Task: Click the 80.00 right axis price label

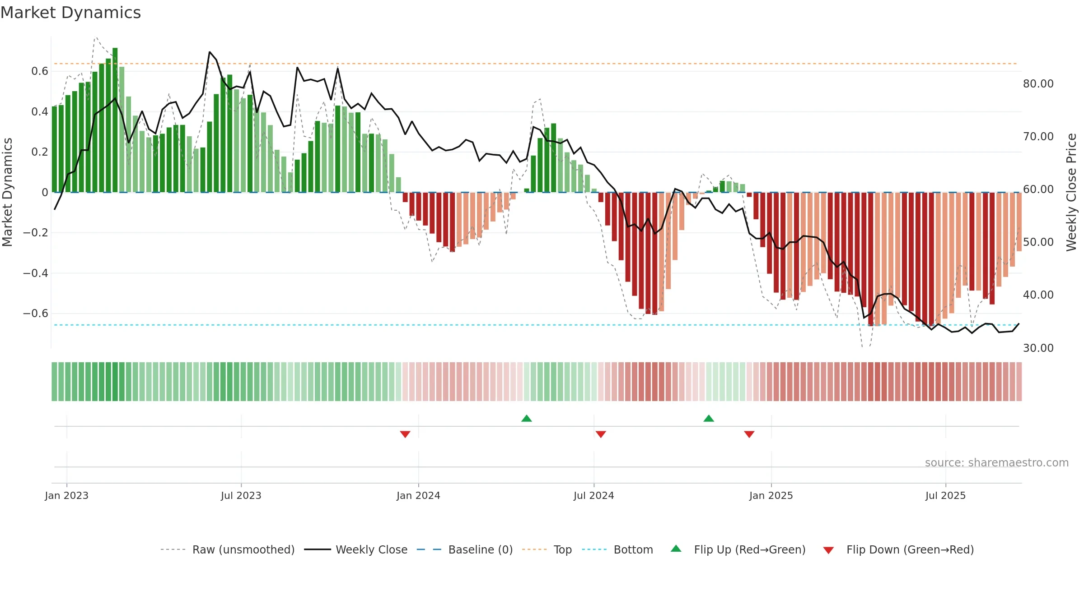Action: (x=1038, y=84)
